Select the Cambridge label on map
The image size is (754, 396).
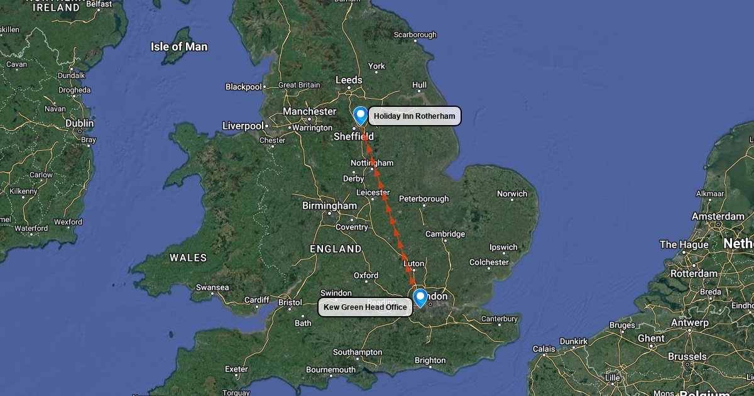(x=445, y=234)
